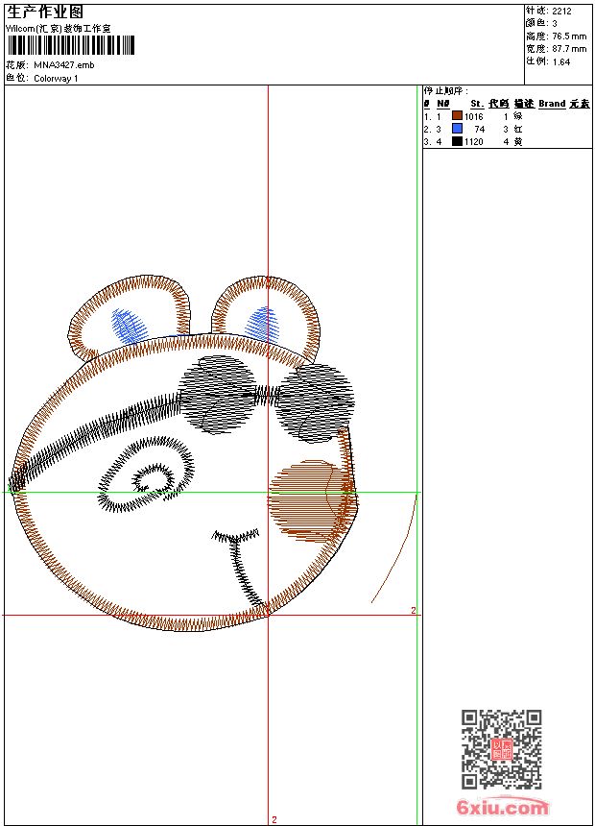Select the stitch total 2212
This screenshot has height=826, width=595.
tap(561, 12)
